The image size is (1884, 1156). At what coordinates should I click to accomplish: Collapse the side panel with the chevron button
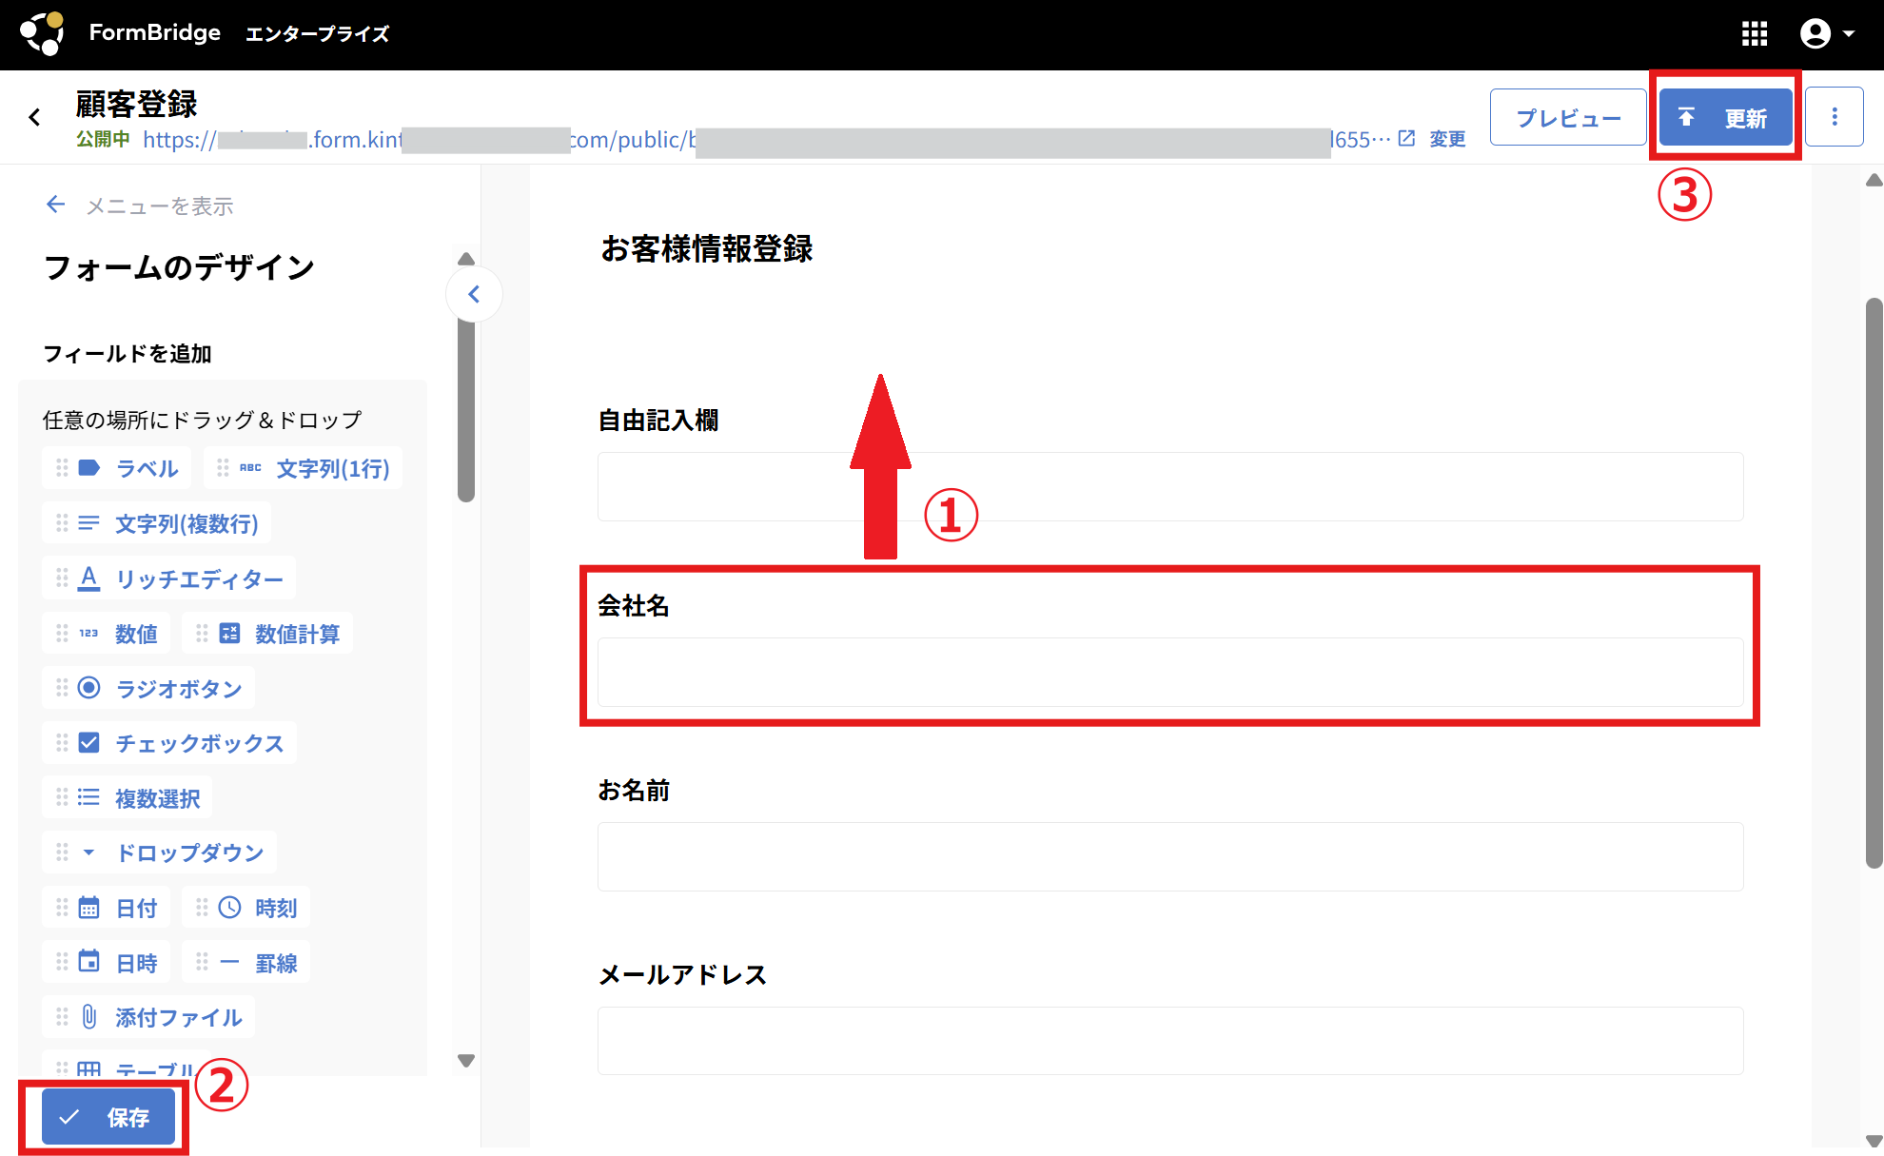pyautogui.click(x=474, y=294)
